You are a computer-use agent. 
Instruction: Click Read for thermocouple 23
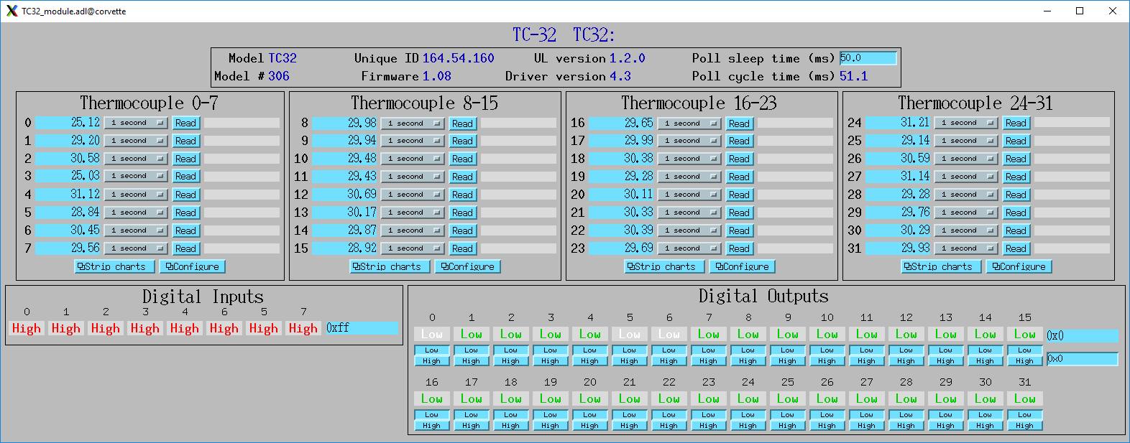[x=739, y=248]
